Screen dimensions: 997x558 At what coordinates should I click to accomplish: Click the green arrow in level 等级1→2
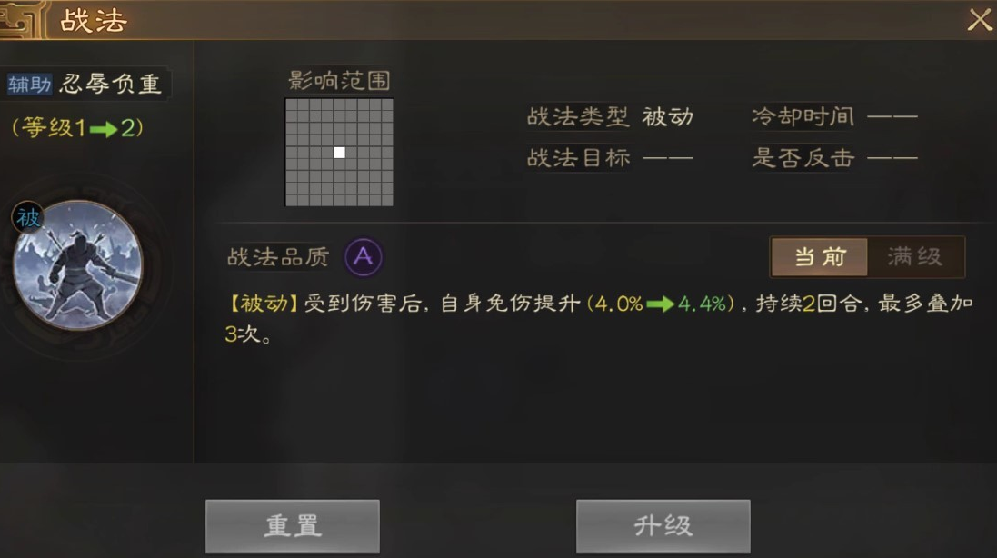(103, 130)
